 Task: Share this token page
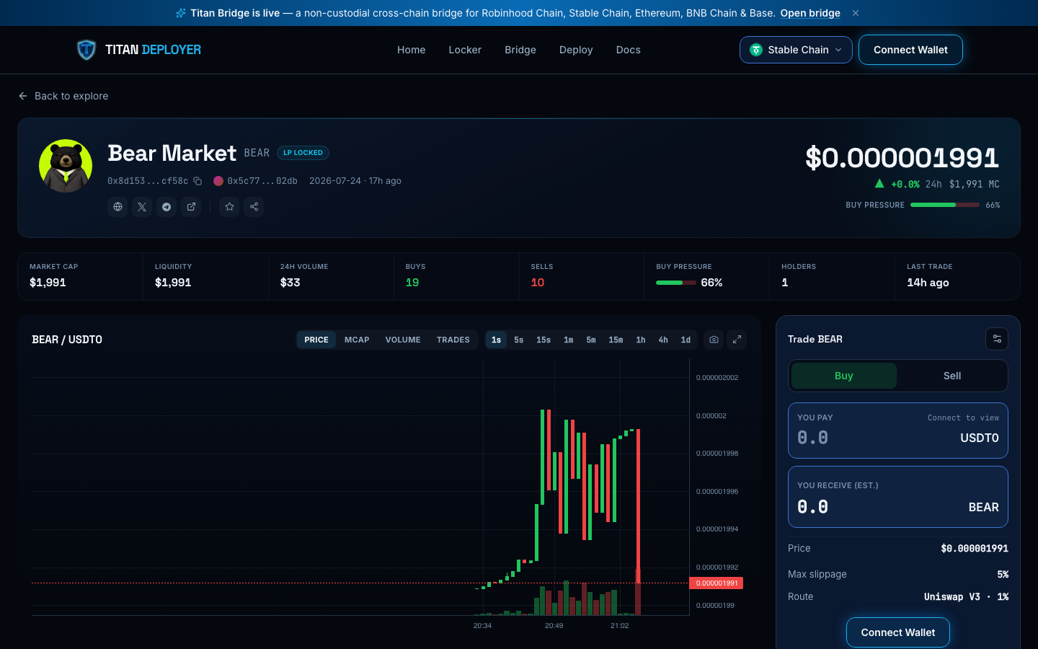(254, 207)
